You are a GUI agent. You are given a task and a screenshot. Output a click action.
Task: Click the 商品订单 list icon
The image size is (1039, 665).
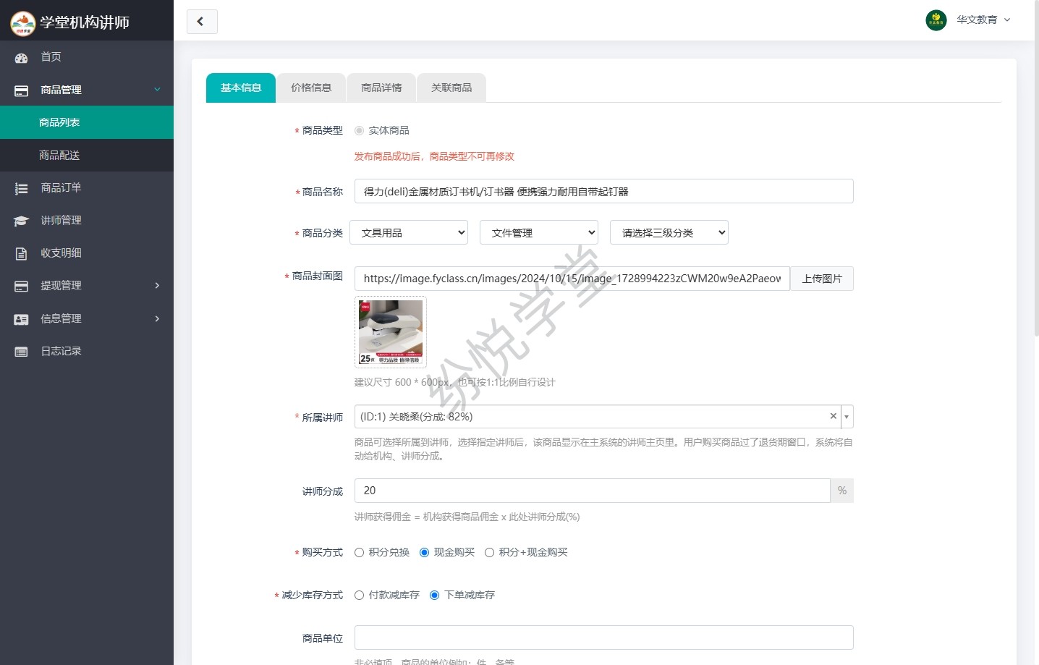(x=21, y=188)
